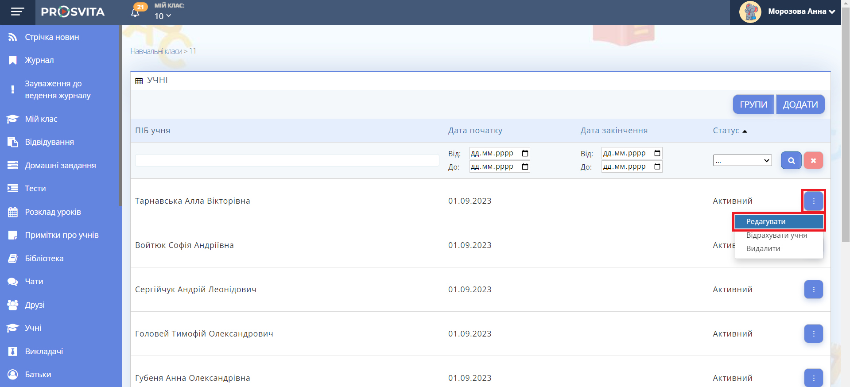Click the ГРУПИ button
Screen dimensions: 850x387
pyautogui.click(x=753, y=104)
